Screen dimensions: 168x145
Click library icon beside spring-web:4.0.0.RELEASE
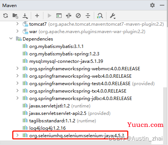[x=25, y=76]
